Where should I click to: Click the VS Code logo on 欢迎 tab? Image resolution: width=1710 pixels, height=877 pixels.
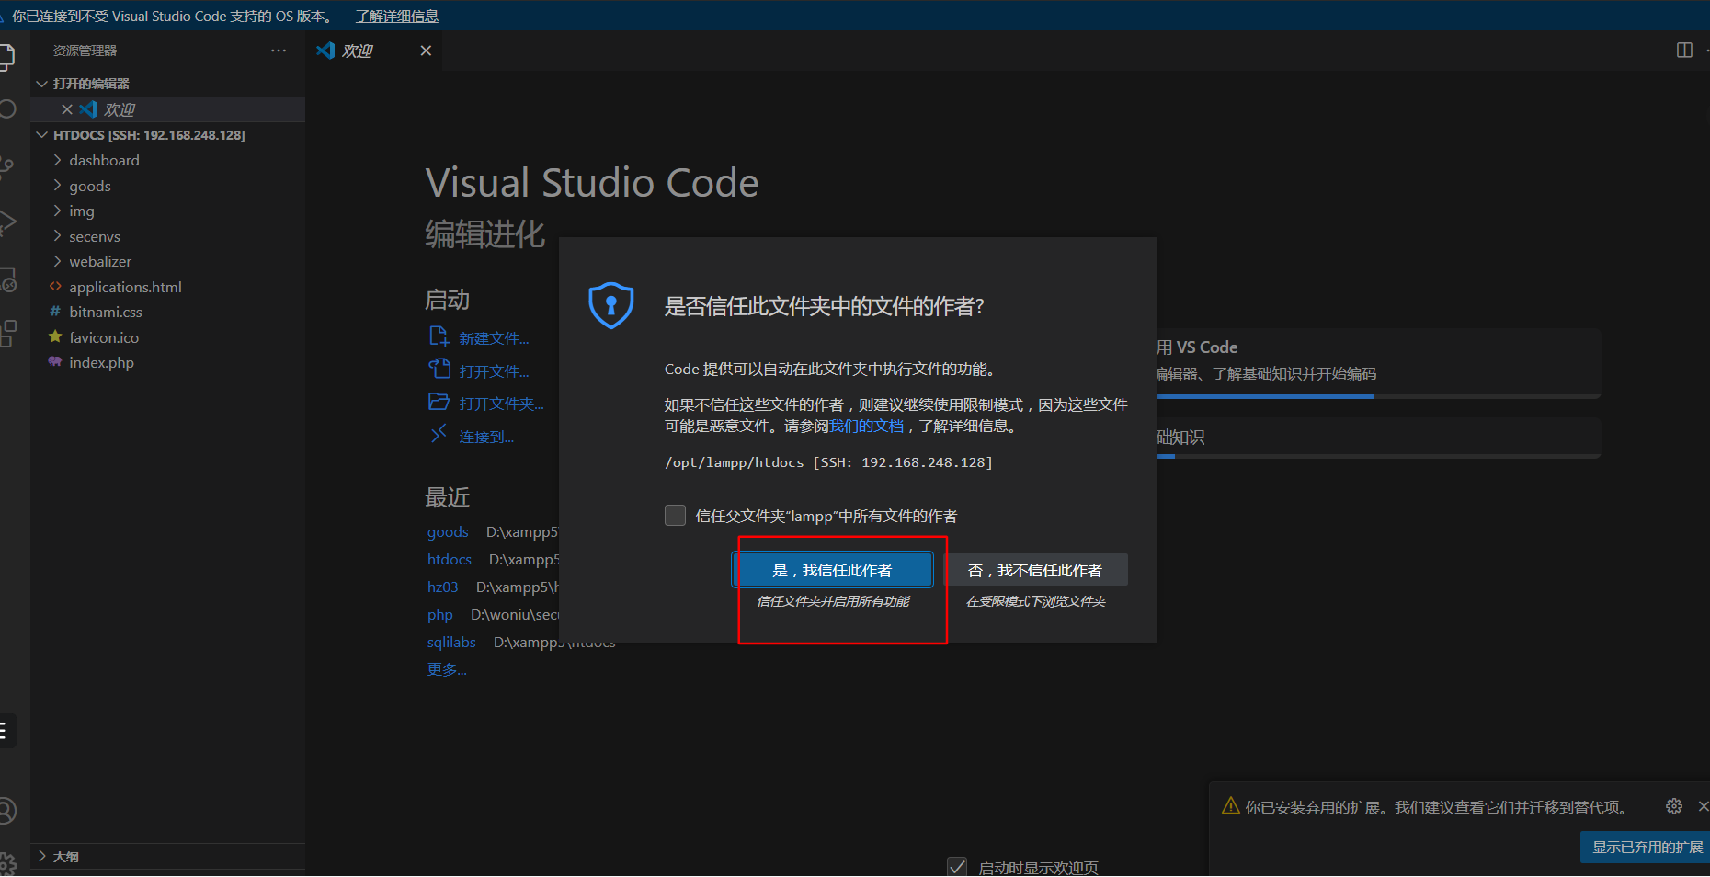(x=325, y=51)
